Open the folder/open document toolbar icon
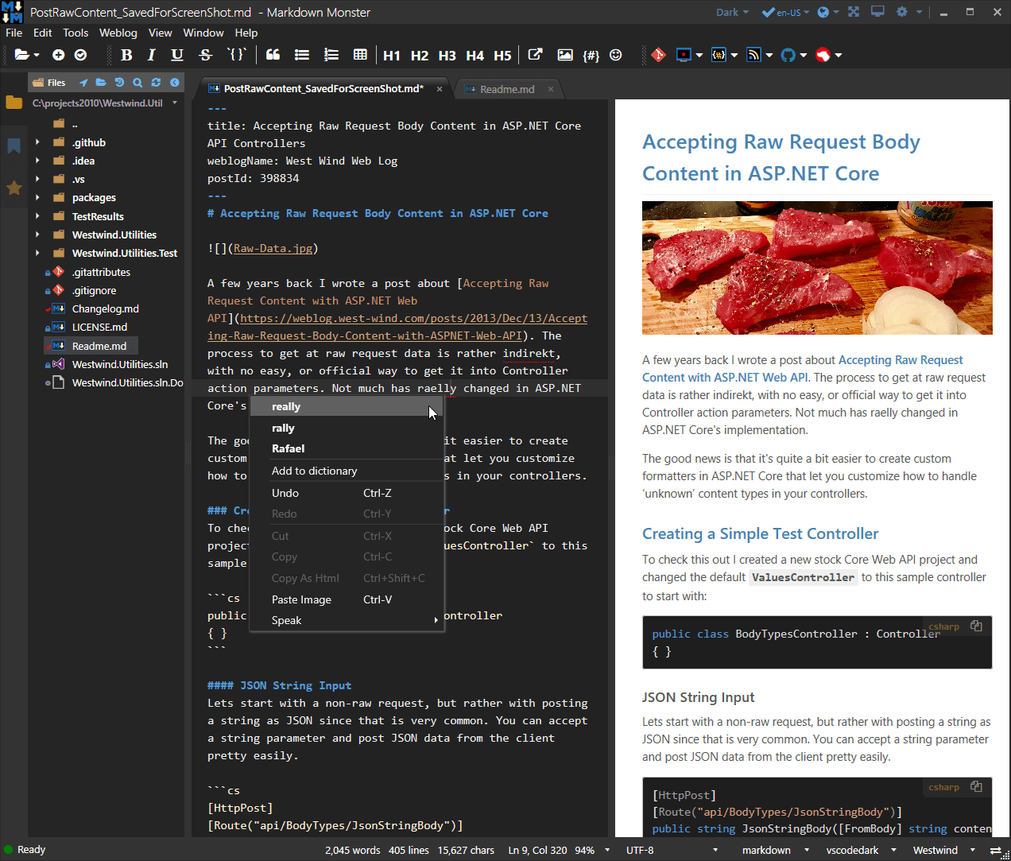The image size is (1011, 861). tap(22, 55)
